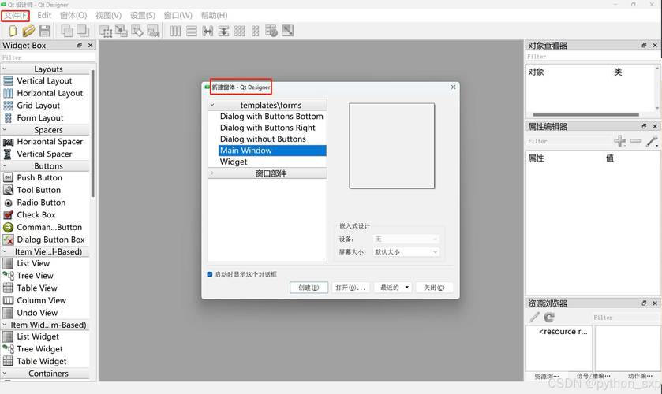Collapse the Containers category in Widget Box
662x394 pixels.
(5, 374)
